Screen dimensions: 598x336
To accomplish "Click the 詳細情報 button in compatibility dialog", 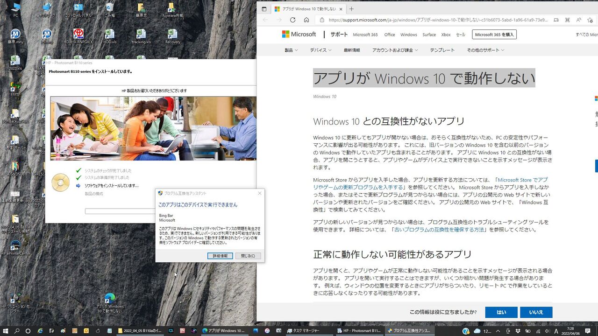I will coord(220,256).
